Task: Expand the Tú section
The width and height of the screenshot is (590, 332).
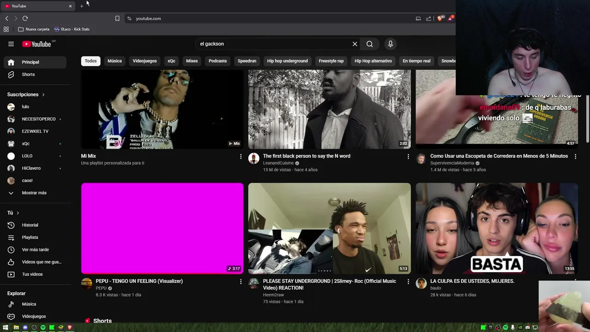Action: click(x=13, y=213)
